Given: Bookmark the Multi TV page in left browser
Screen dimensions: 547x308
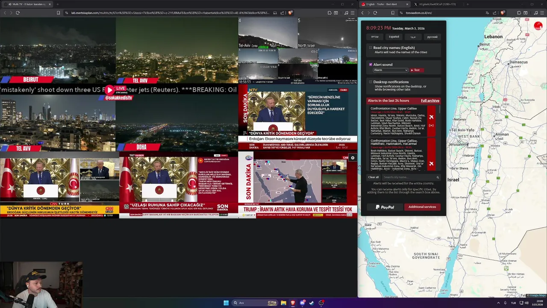Looking at the screenshot, I should (58, 13).
